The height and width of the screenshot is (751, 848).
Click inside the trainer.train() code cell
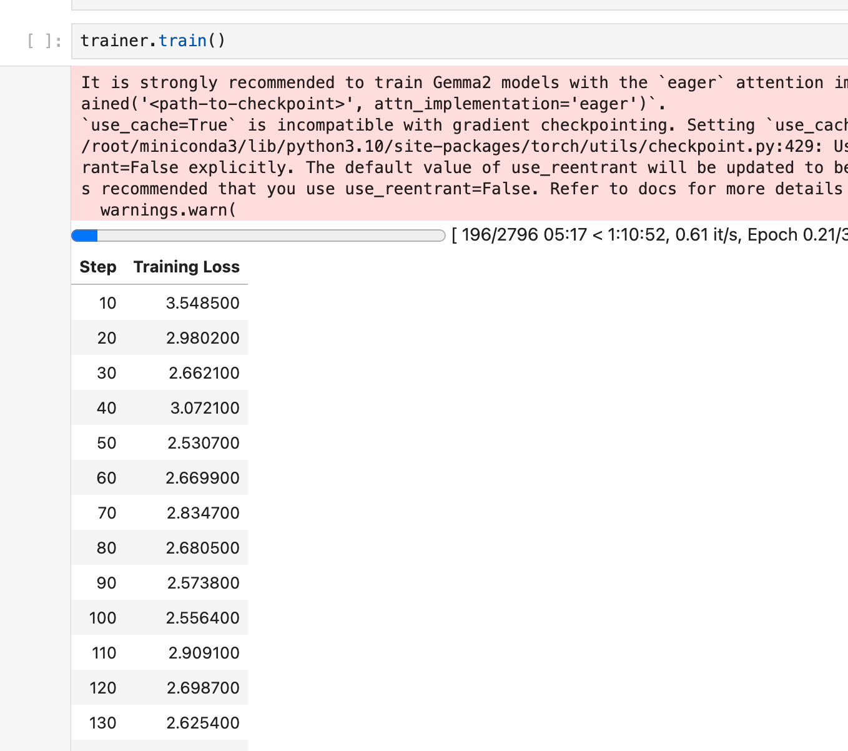tap(437, 41)
